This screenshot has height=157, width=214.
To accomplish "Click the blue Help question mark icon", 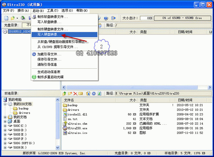I will (x=106, y=18).
